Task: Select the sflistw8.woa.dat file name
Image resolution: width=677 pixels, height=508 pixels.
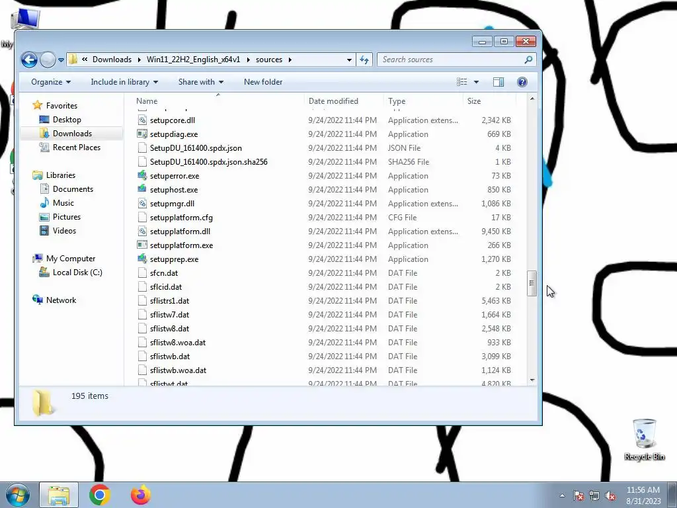Action: pos(178,343)
